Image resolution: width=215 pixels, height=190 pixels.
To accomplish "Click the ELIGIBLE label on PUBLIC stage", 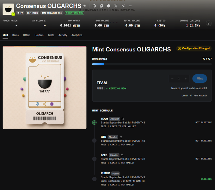I will (x=206, y=179).
